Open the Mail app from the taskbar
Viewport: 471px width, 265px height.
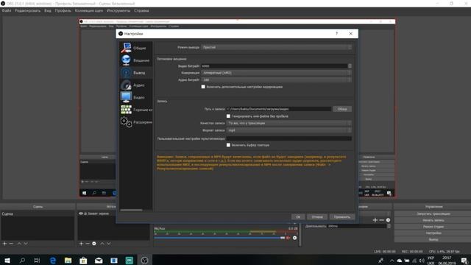pos(99,260)
